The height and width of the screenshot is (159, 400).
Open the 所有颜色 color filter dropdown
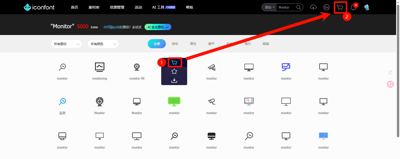tap(103, 44)
